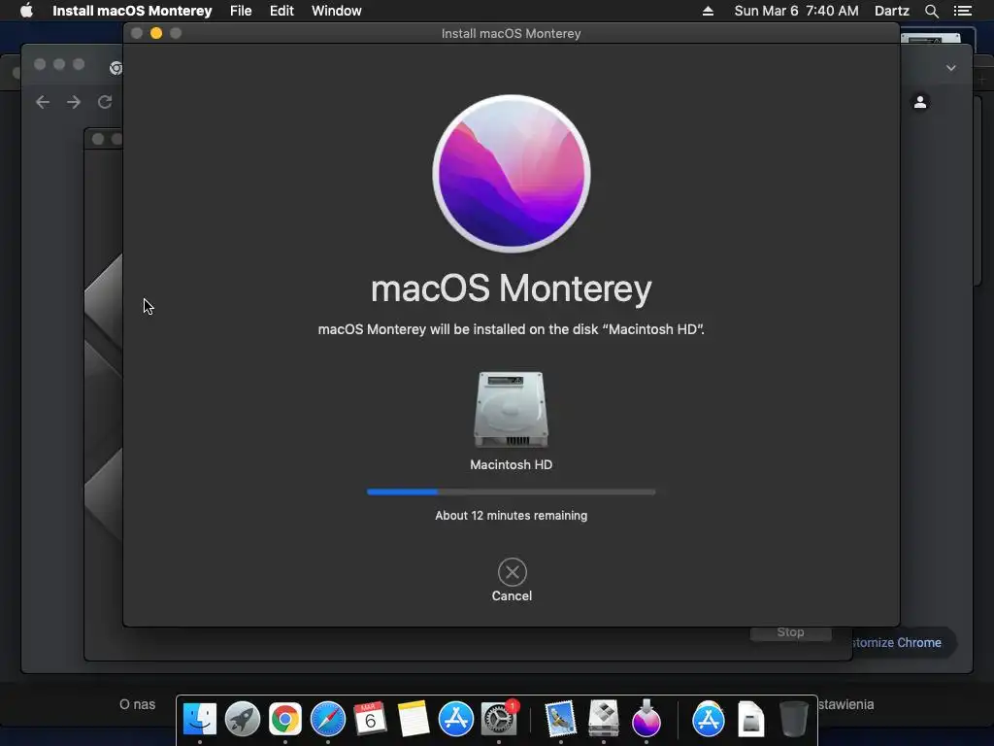This screenshot has height=746, width=994.
Task: Open the Install macOS Monterey app menu
Action: (132, 11)
